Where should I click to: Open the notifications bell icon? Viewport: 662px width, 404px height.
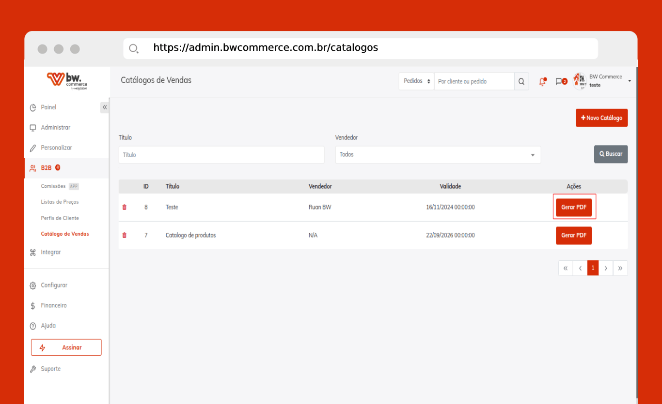543,81
